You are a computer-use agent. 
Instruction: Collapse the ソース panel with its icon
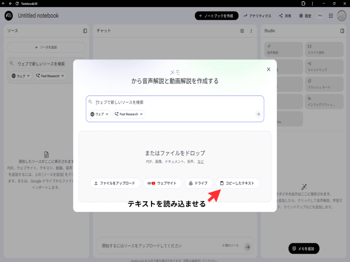coord(85,31)
